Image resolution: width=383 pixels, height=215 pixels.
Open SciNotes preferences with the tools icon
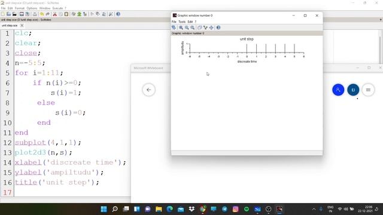click(111, 14)
